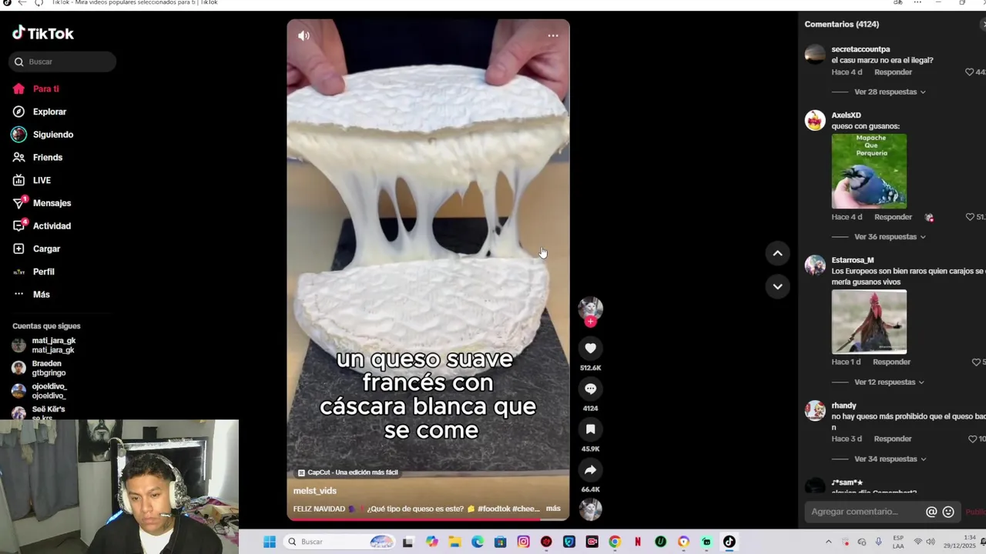Like the video with the heart icon
The height and width of the screenshot is (554, 986).
591,348
